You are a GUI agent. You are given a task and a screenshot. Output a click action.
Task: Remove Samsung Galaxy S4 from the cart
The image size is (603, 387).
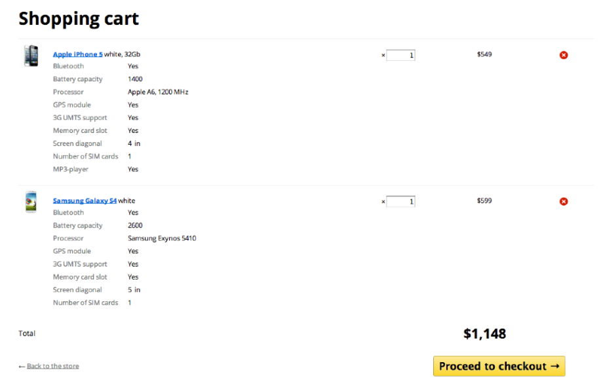pyautogui.click(x=564, y=202)
